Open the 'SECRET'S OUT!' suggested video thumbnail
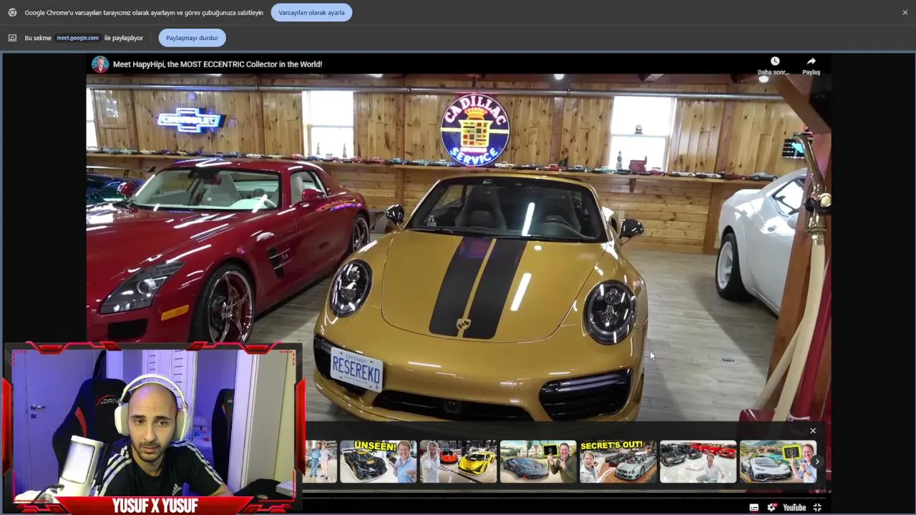This screenshot has height=515, width=916. pyautogui.click(x=618, y=461)
